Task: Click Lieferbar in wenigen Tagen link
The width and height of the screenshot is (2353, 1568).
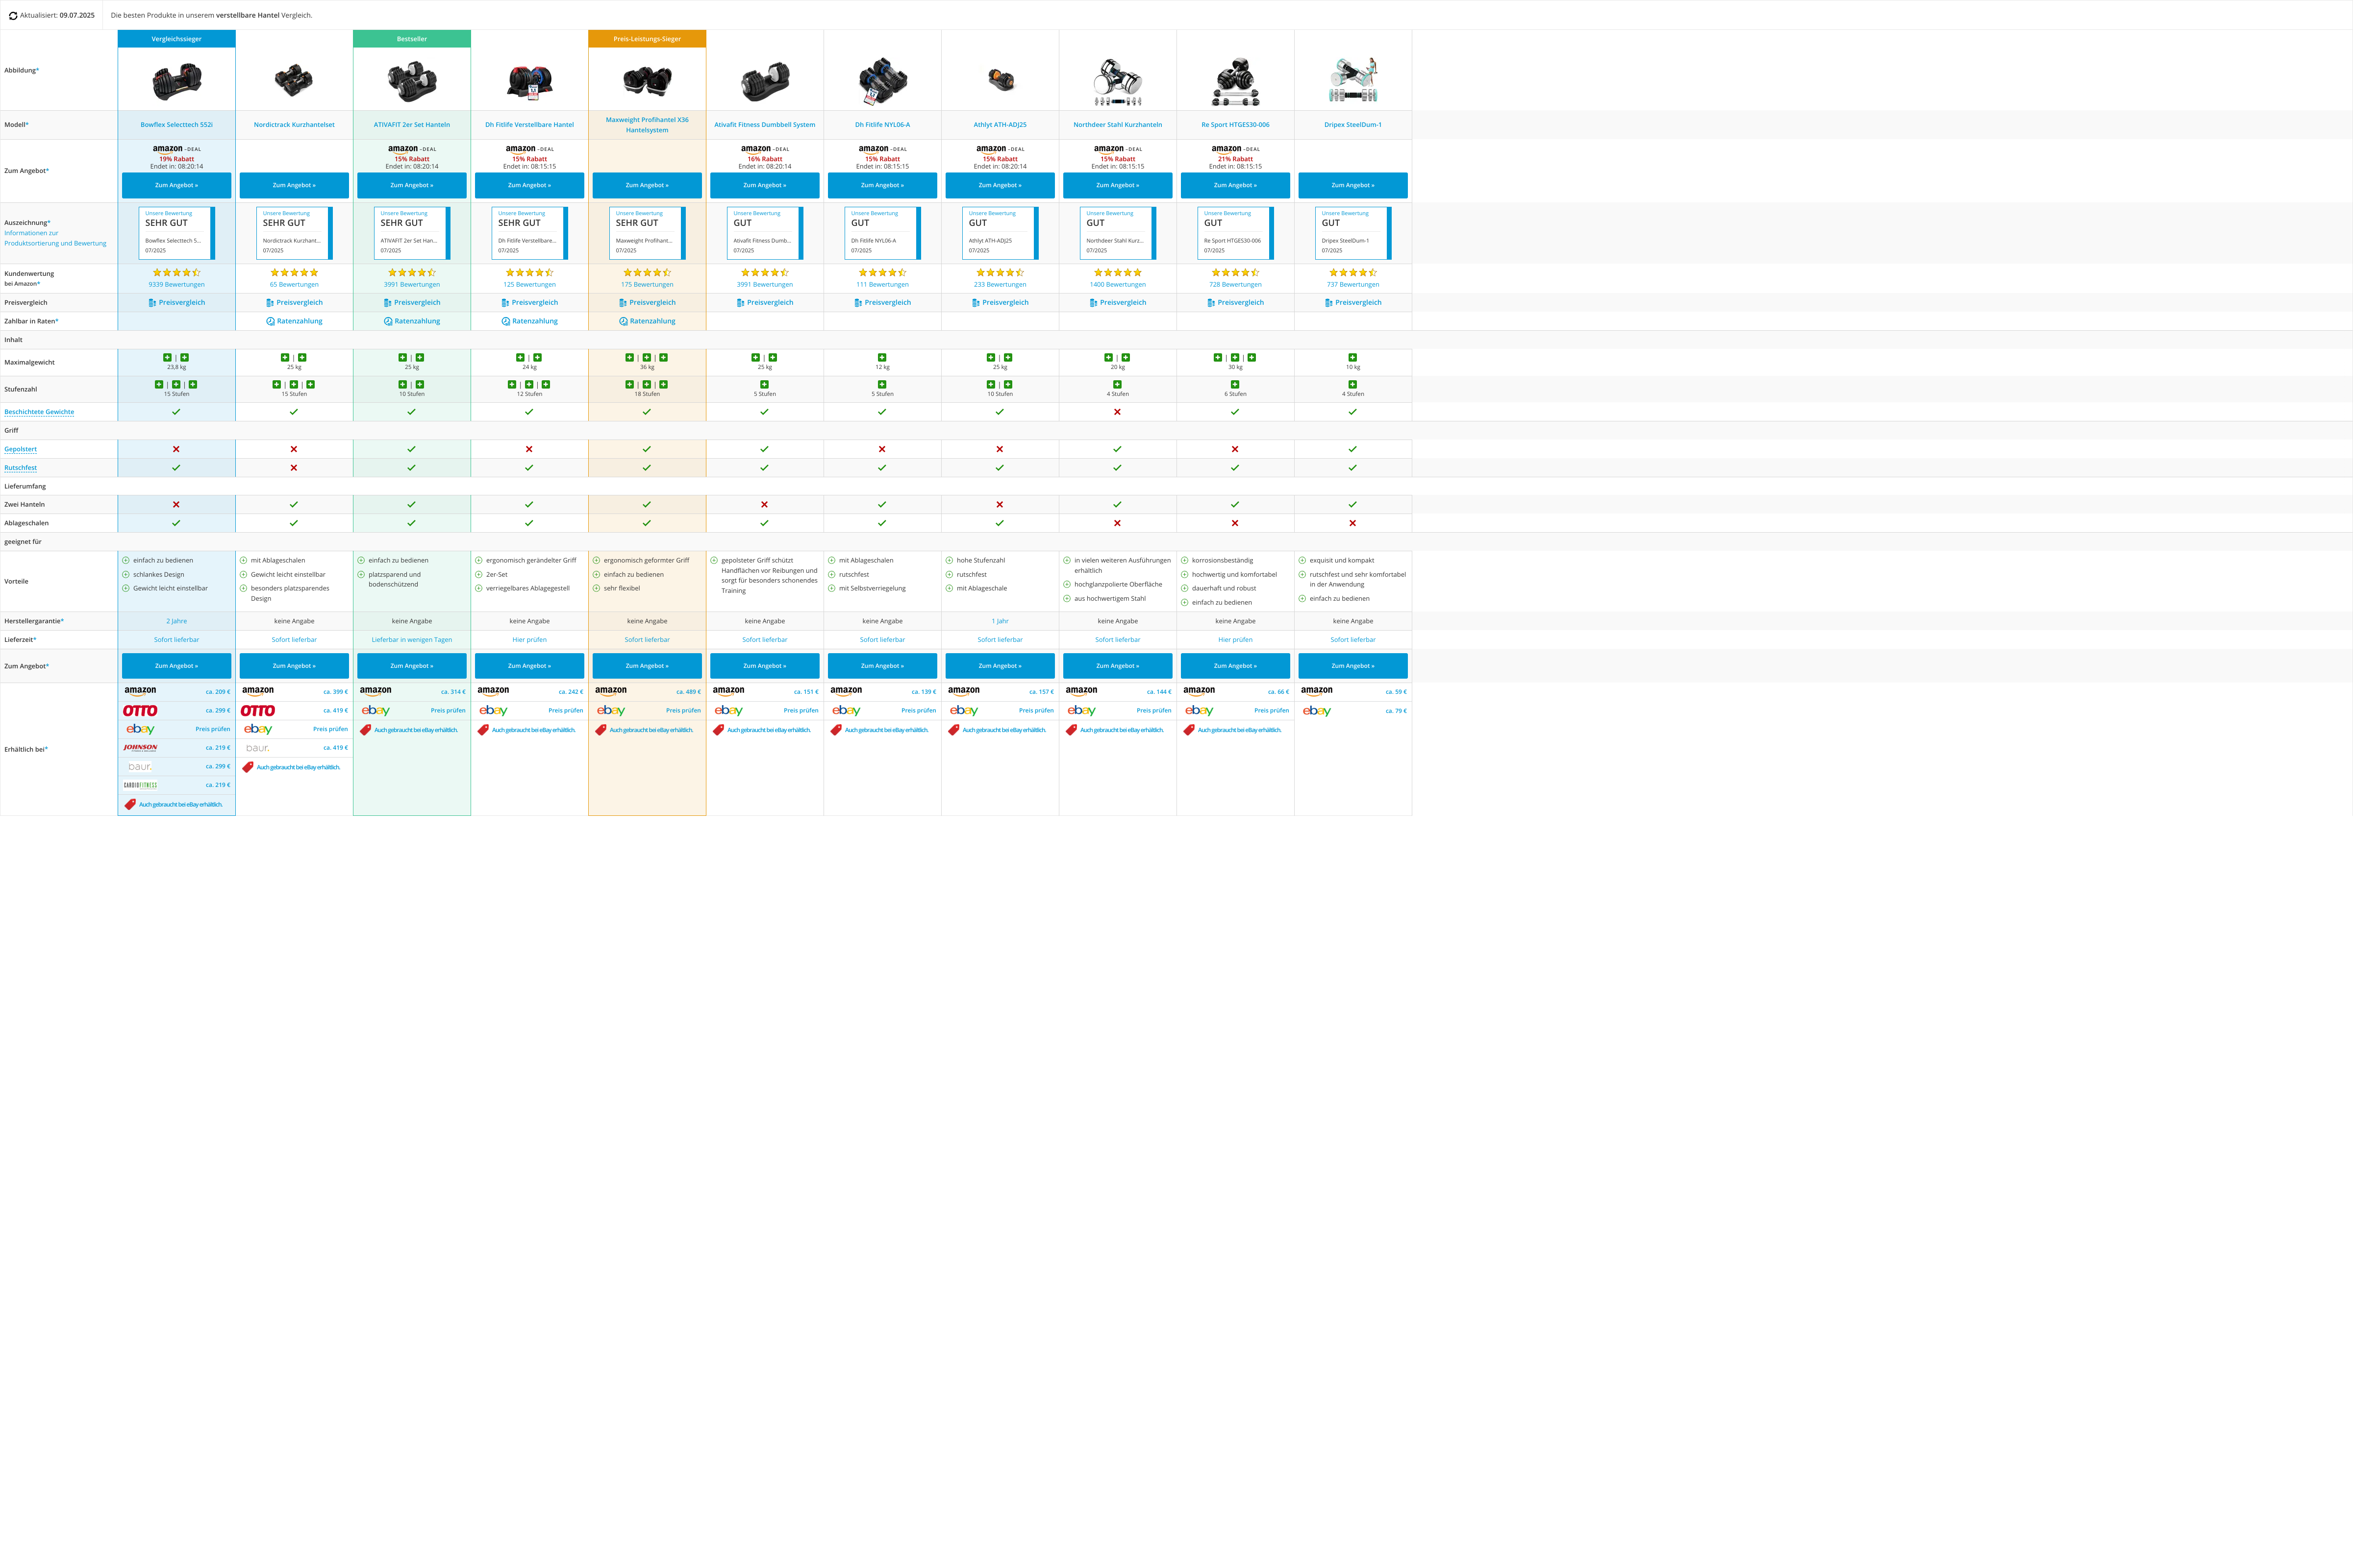Action: pos(411,640)
